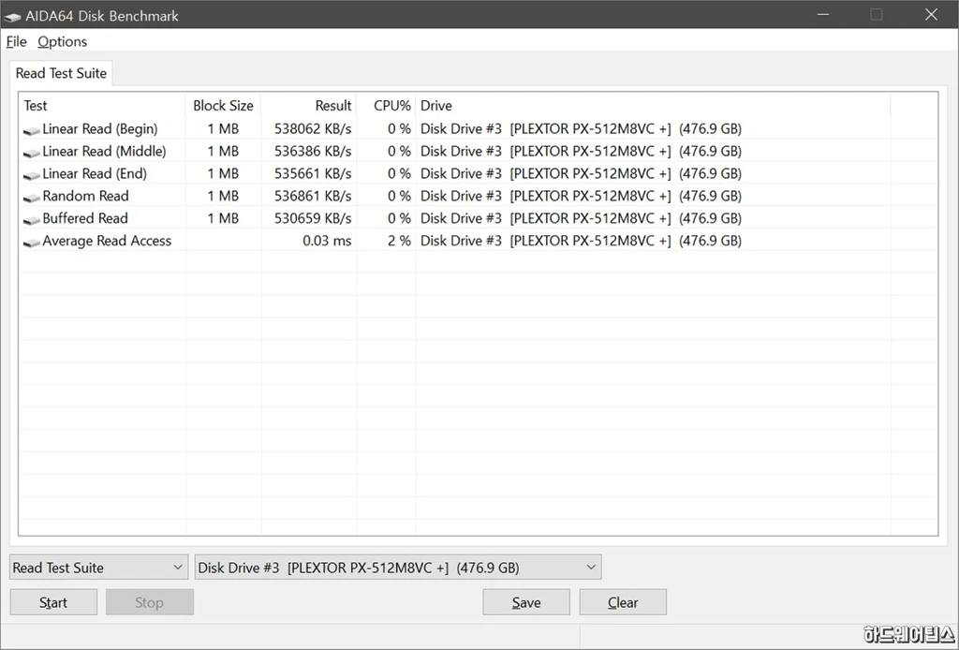959x650 pixels.
Task: Click the Drive column header
Action: point(653,106)
